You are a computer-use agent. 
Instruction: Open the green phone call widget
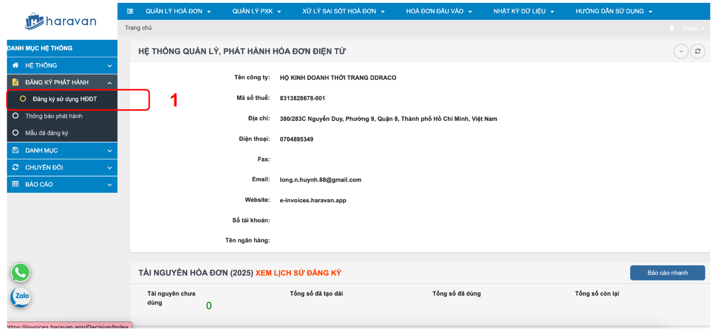point(20,273)
